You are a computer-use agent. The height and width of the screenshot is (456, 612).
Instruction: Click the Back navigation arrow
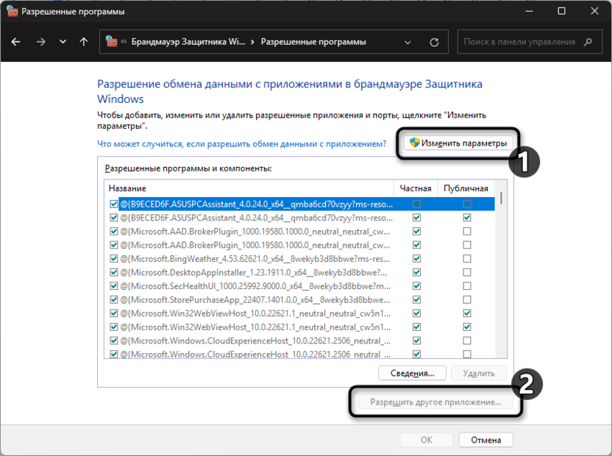16,42
